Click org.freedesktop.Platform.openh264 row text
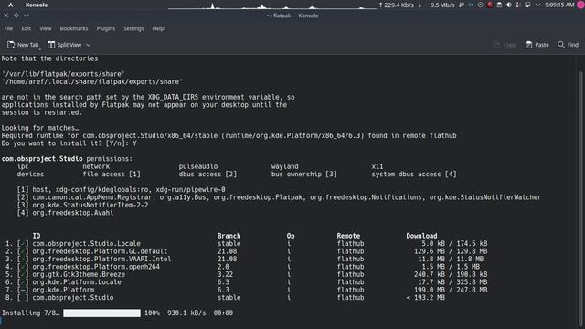Screen dimensions: 585x329 click(96, 267)
